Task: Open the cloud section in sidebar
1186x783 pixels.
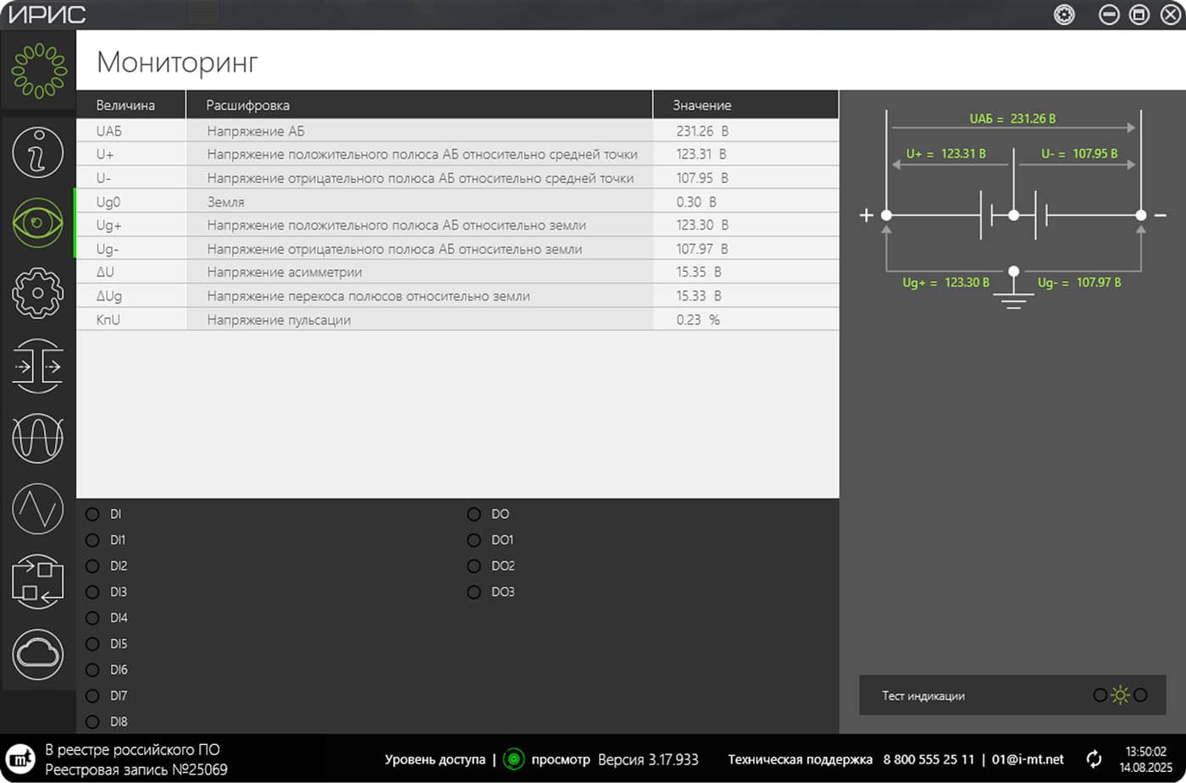Action: pos(37,653)
